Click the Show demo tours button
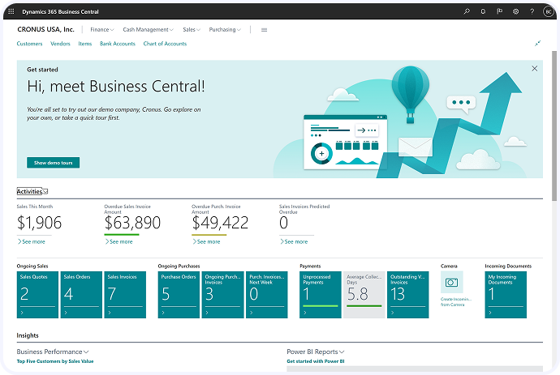The width and height of the screenshot is (560, 375). pos(54,163)
